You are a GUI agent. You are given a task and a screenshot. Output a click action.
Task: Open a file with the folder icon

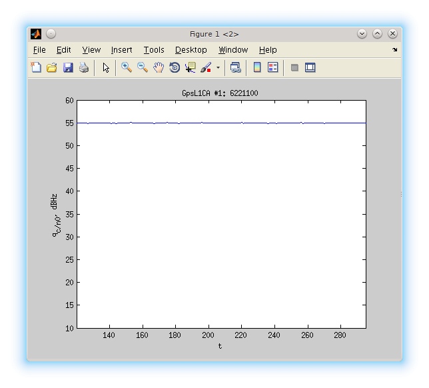(x=52, y=67)
